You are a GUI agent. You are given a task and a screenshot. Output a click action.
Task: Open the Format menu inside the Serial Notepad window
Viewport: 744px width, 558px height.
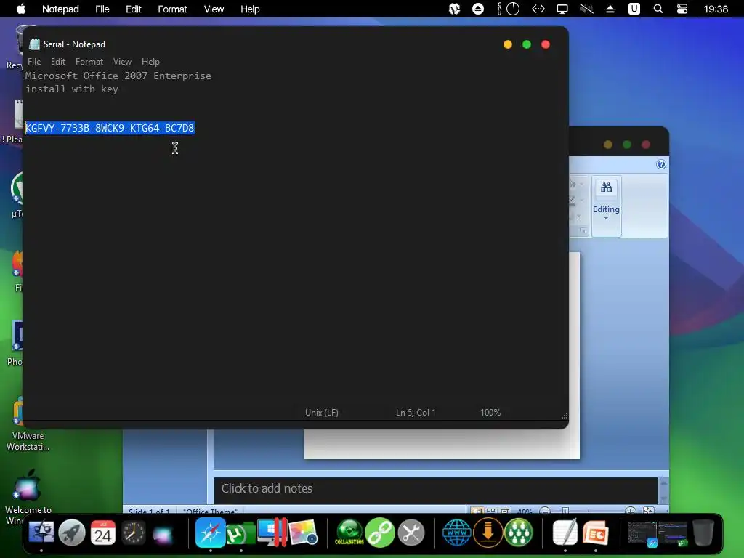tap(89, 62)
